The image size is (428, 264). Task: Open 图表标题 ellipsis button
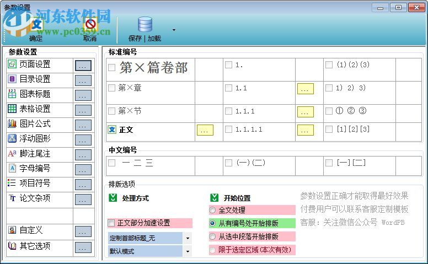pos(83,95)
